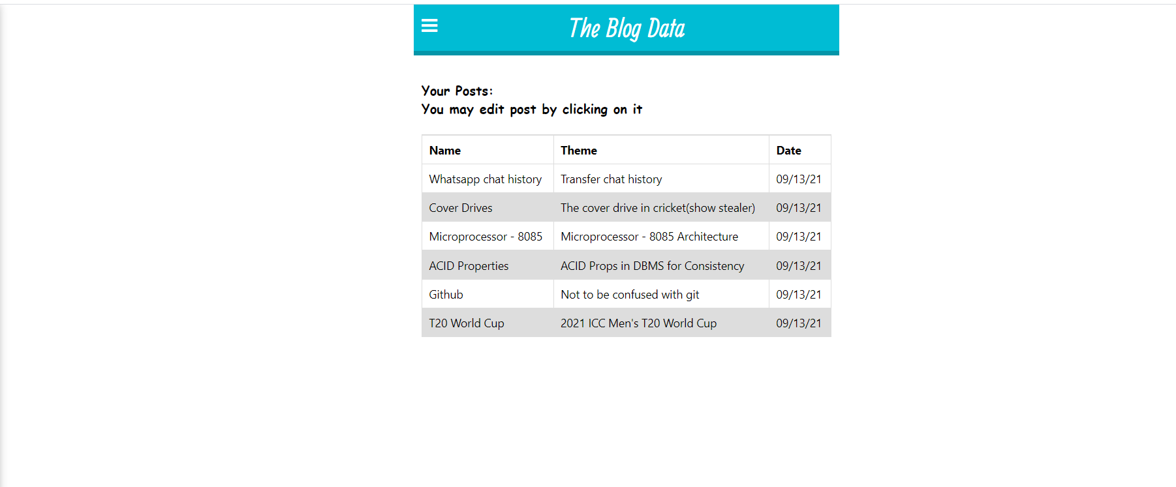Click 'The Blog Data' header title

[x=627, y=27]
